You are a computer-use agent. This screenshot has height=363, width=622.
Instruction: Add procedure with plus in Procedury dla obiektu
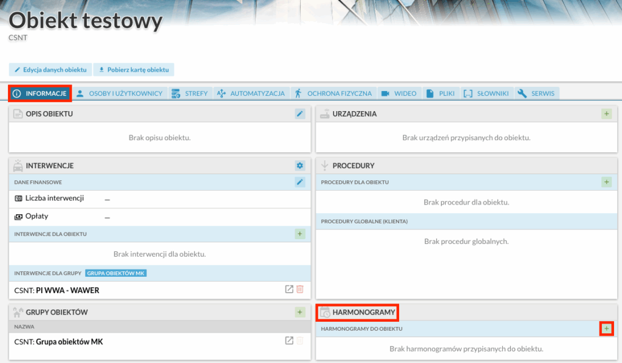point(606,182)
